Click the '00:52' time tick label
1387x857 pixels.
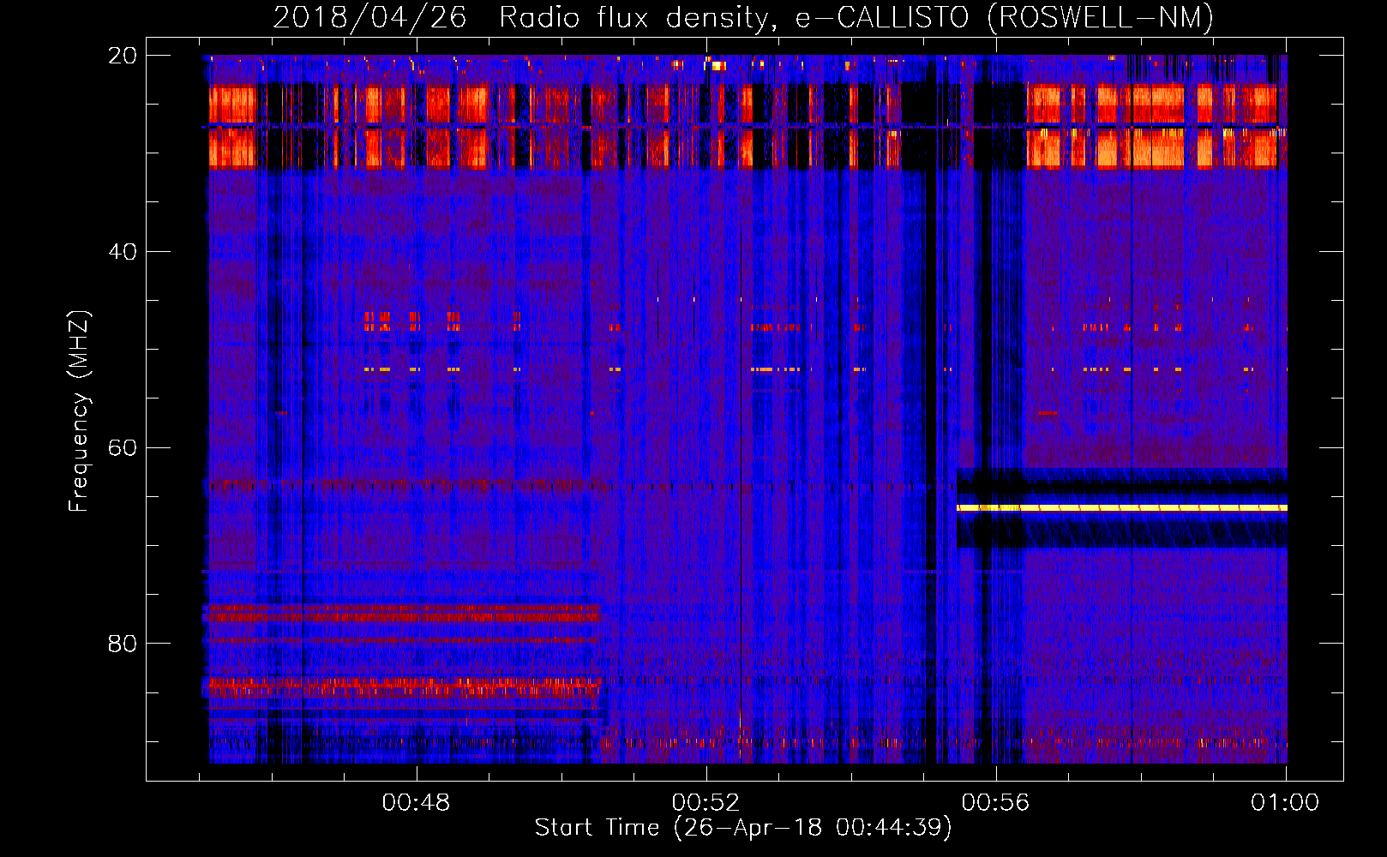[x=706, y=802]
